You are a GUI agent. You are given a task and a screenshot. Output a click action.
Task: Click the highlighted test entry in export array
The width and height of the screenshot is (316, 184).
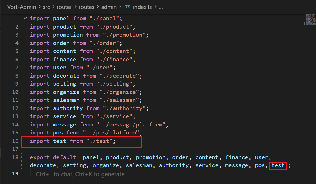(x=278, y=166)
